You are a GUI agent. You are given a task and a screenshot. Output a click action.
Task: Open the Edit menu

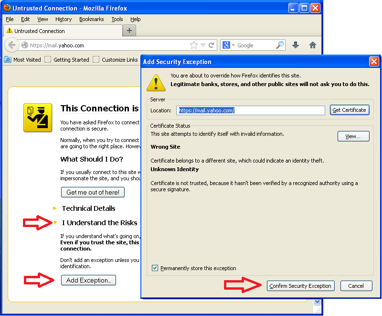25,19
